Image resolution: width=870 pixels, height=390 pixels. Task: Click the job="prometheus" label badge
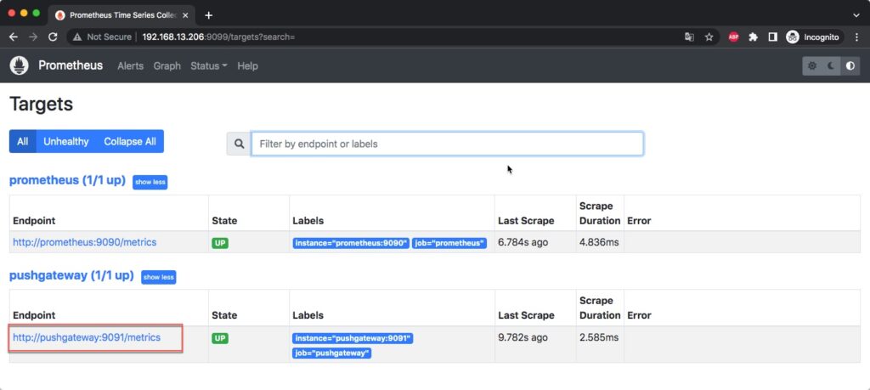coord(449,243)
